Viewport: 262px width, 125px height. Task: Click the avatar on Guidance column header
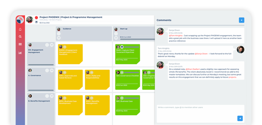pyautogui.click(x=59, y=29)
